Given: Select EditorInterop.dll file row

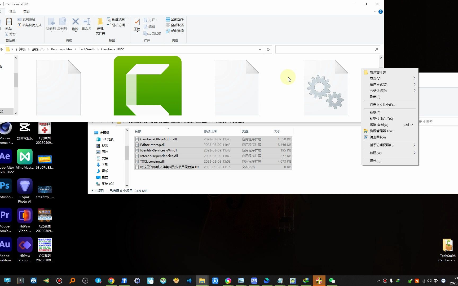Looking at the screenshot, I should pos(213,145).
